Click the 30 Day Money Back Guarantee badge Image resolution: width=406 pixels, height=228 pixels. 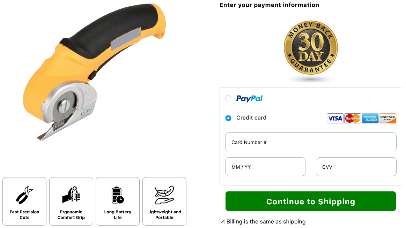point(311,48)
